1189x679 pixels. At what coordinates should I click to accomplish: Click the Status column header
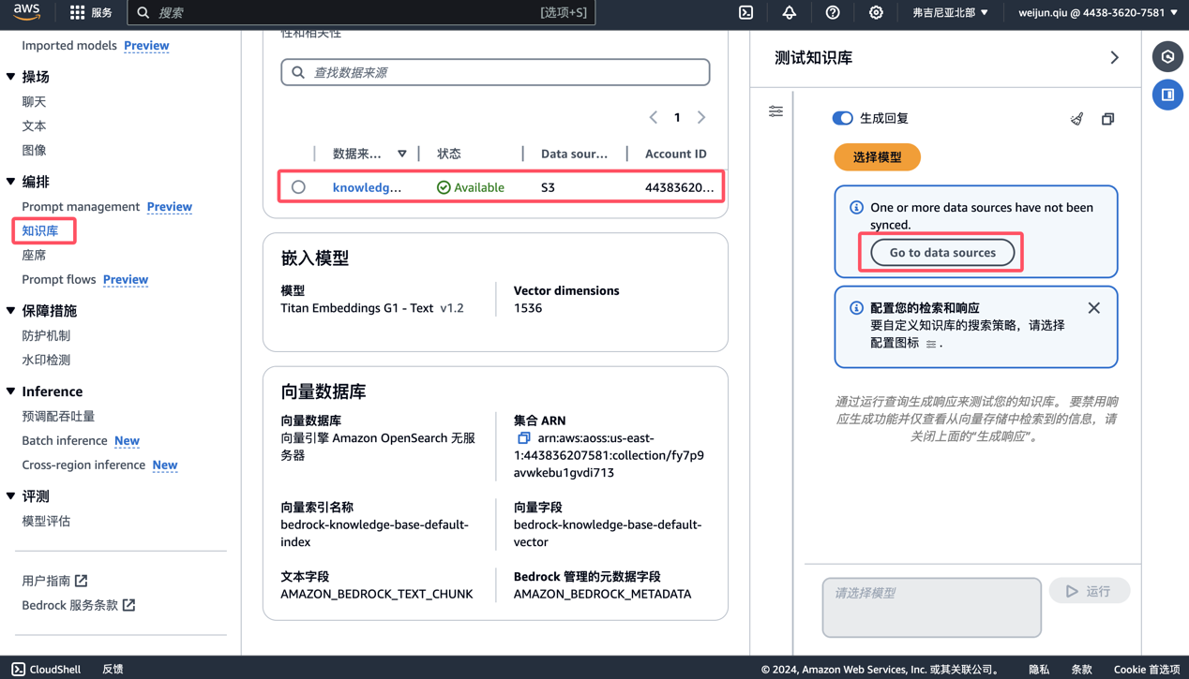tap(449, 154)
